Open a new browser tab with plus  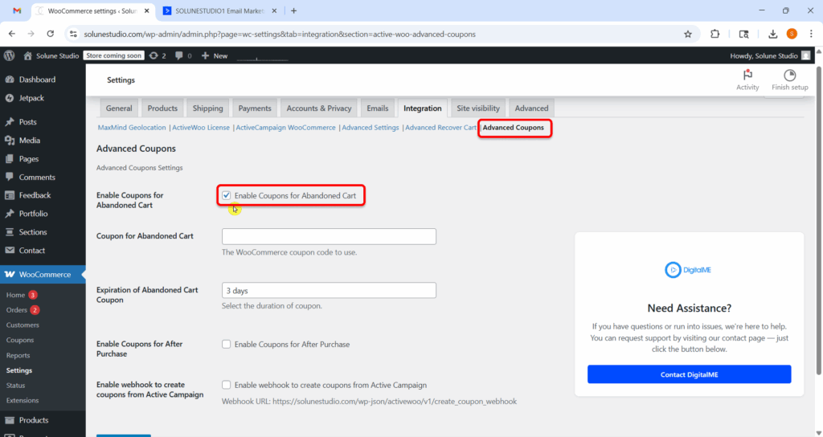[293, 10]
